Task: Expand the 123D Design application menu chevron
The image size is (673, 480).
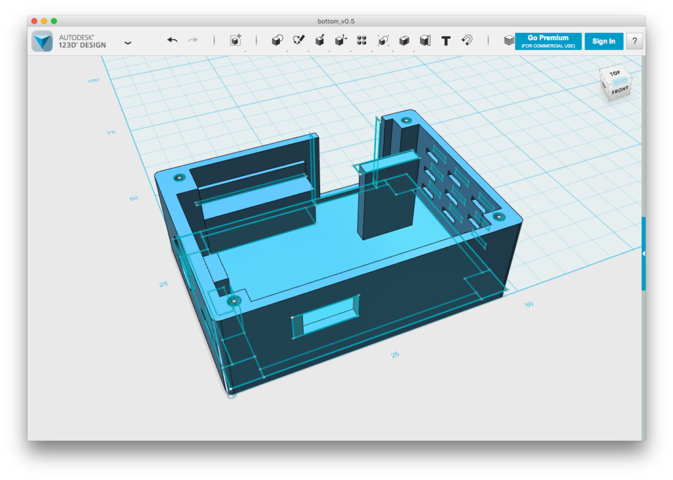Action: pyautogui.click(x=128, y=43)
